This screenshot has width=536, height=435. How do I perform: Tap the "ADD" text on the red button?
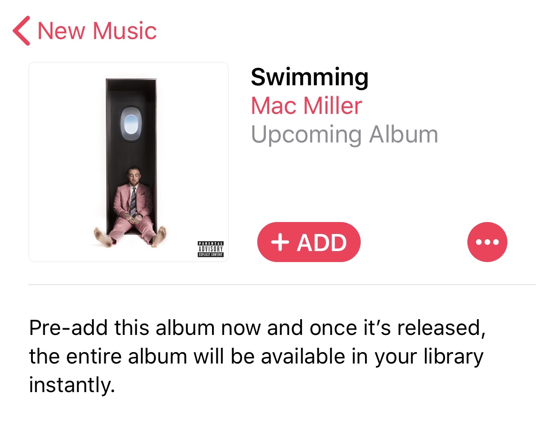(322, 243)
